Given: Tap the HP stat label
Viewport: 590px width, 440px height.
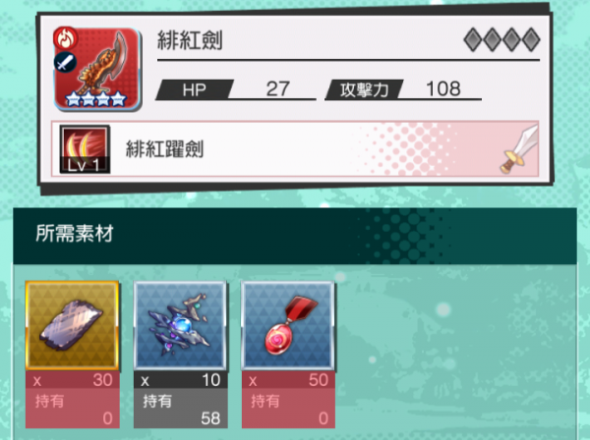Looking at the screenshot, I should (x=195, y=89).
